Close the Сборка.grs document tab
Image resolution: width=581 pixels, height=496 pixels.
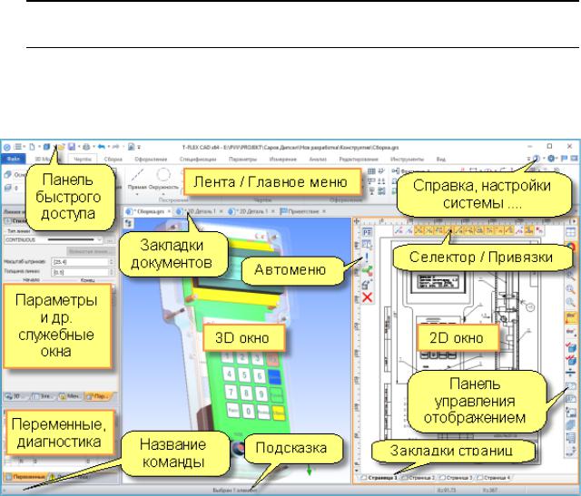tap(170, 211)
